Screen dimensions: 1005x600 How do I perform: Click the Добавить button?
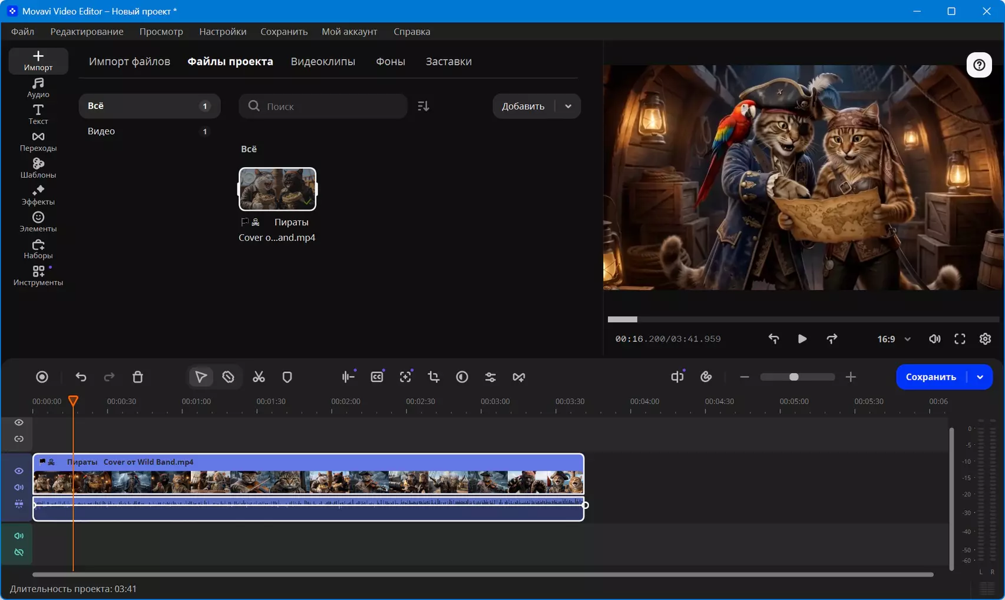click(x=523, y=106)
